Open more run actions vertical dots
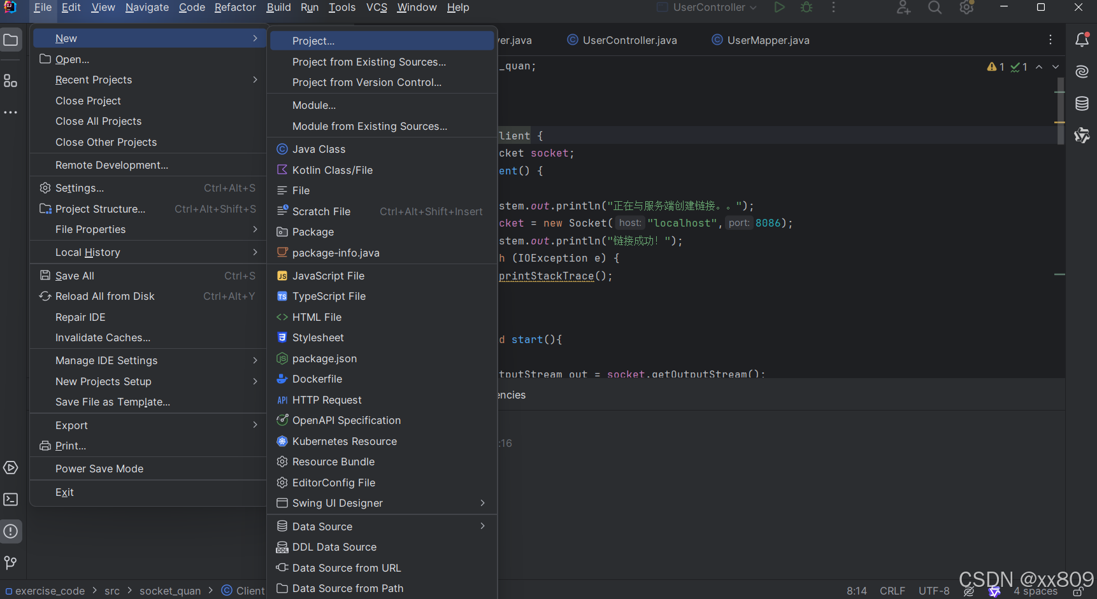The image size is (1097, 599). (833, 8)
